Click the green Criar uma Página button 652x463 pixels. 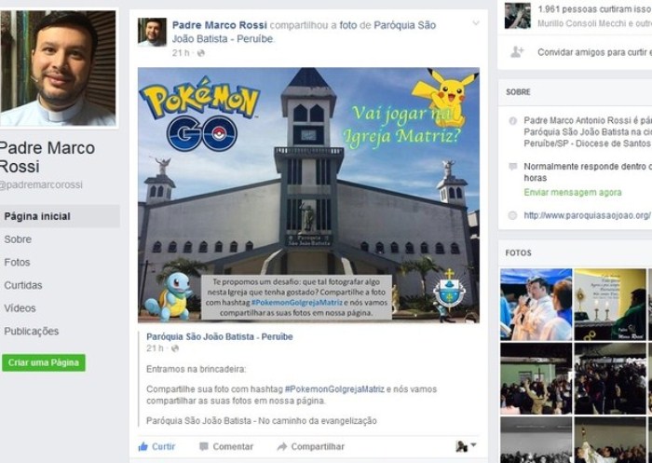44,362
